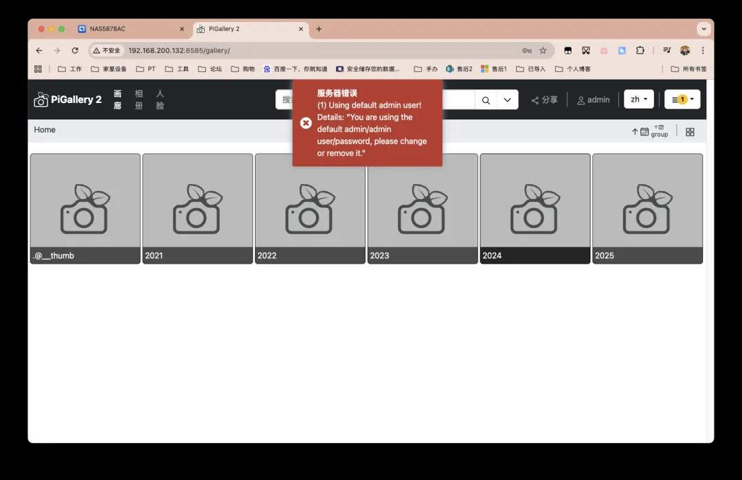This screenshot has width=742, height=480.
Task: Open the browser extensions puzzle icon
Action: (x=640, y=51)
